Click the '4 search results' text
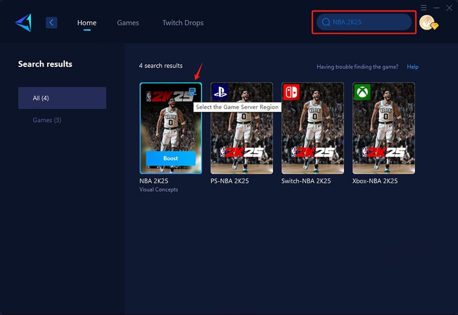 (161, 66)
